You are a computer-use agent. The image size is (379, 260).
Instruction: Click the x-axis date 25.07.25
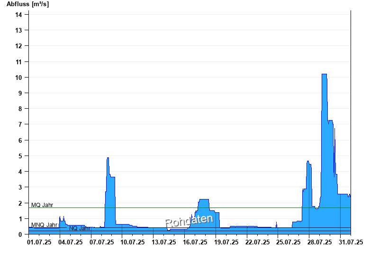coord(289,242)
